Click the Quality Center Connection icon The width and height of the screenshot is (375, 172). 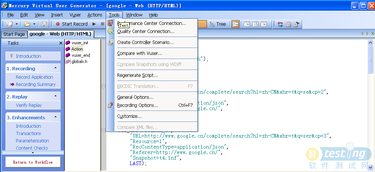point(110,31)
